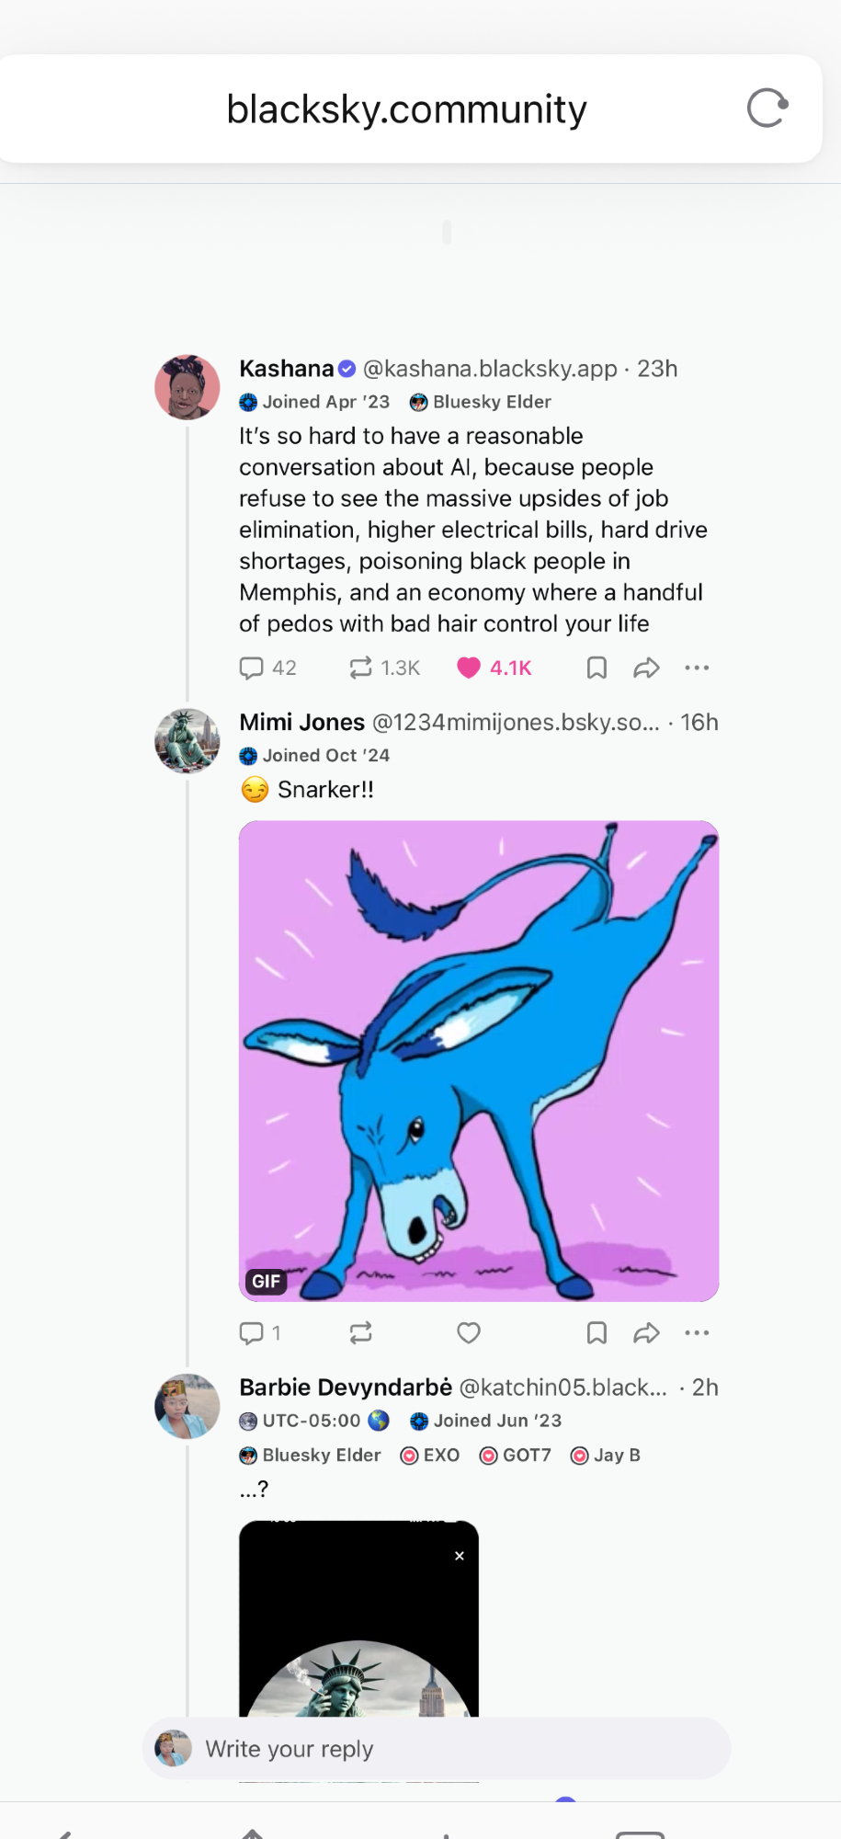Open more options on Kashana's post
The height and width of the screenshot is (1839, 841).
(697, 668)
